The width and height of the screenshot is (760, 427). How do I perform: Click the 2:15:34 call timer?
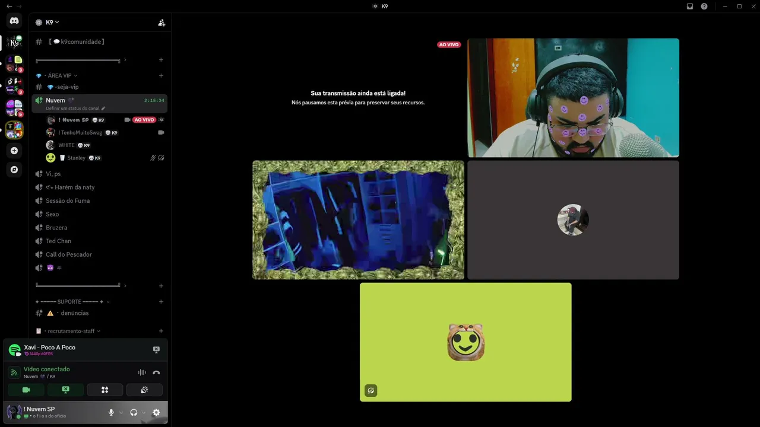[x=154, y=101]
